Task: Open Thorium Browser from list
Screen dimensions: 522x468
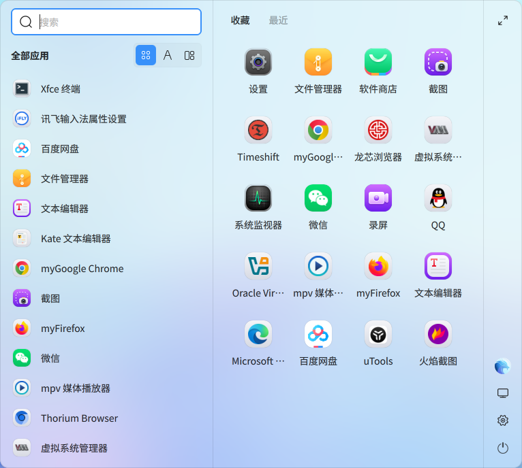Action: (106, 418)
